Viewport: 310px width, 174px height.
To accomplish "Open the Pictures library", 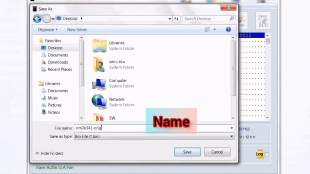I will pyautogui.click(x=55, y=105).
